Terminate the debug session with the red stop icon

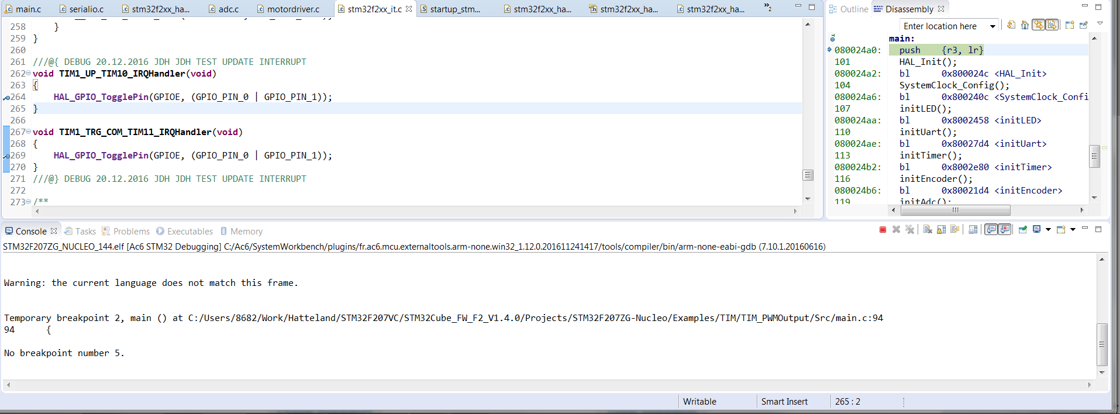(x=883, y=230)
